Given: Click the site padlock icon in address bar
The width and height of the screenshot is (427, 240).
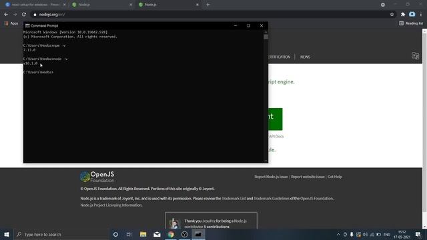Looking at the screenshot, I should (35, 15).
